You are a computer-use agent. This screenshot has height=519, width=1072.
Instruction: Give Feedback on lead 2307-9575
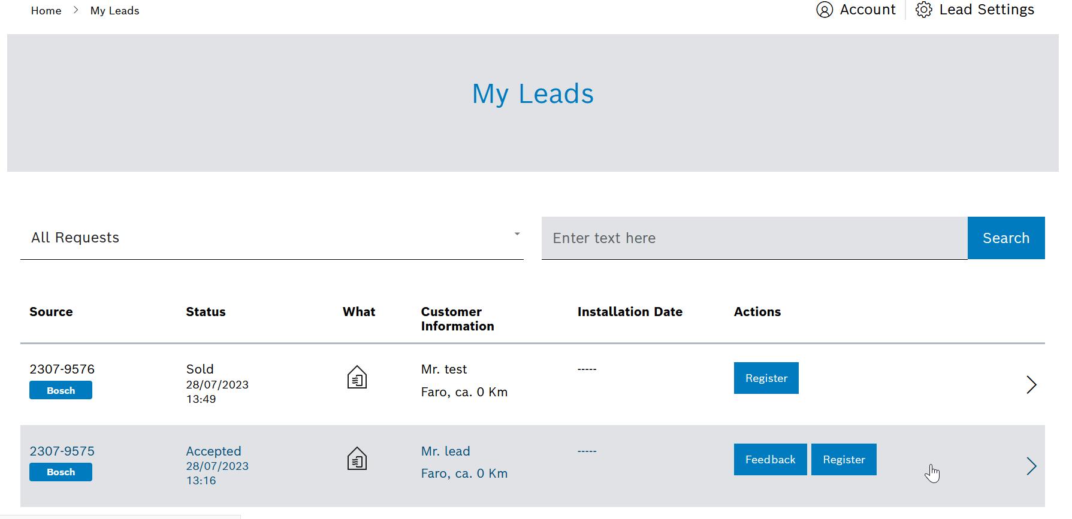tap(770, 459)
